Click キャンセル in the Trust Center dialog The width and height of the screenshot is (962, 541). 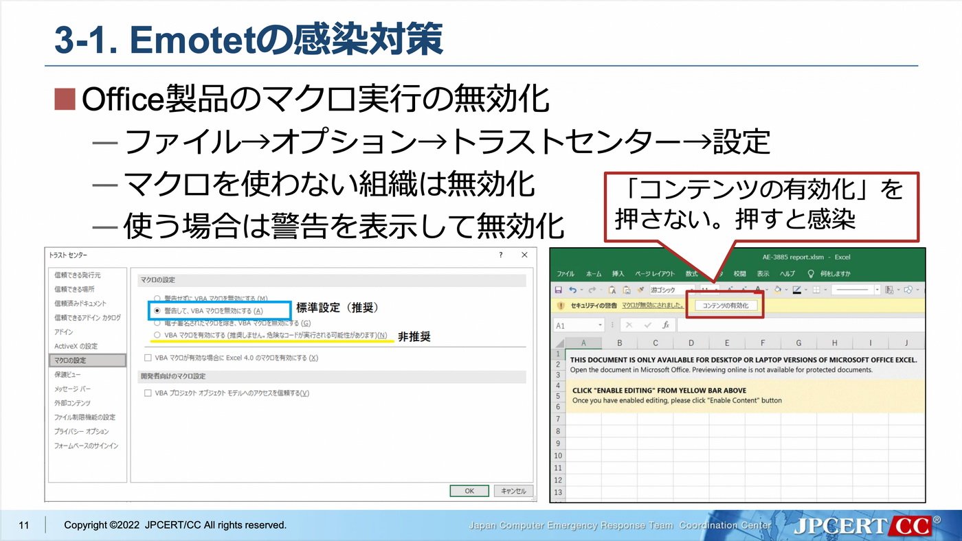[513, 491]
